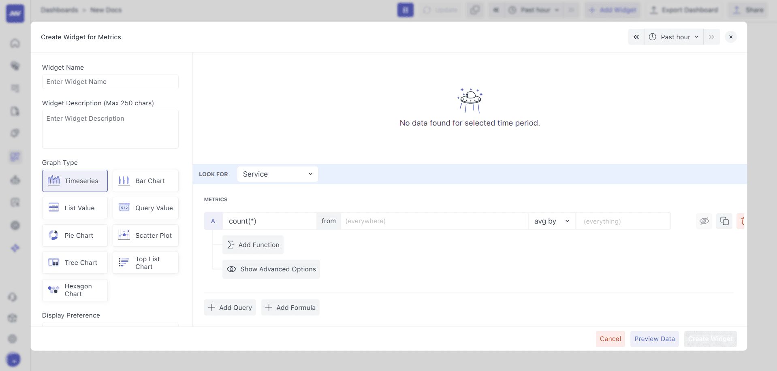The image size is (777, 371).
Task: Toggle Show Advanced Options
Action: coord(271,269)
